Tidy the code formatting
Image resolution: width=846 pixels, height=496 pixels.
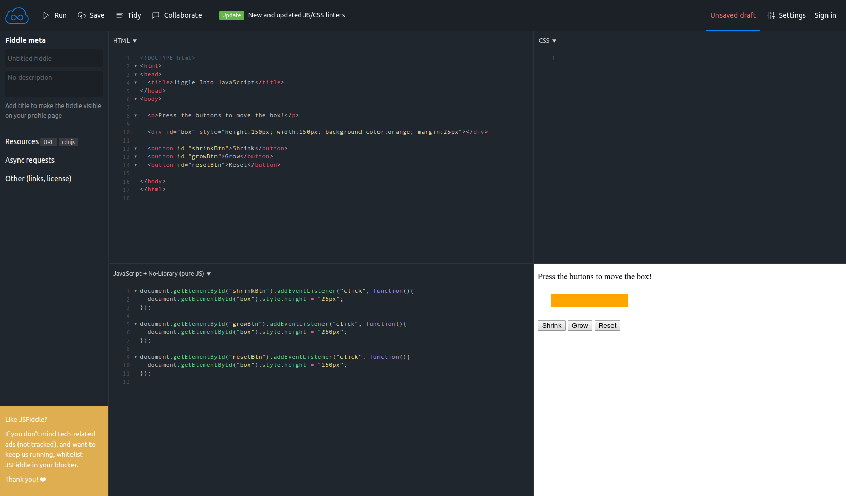pos(129,15)
